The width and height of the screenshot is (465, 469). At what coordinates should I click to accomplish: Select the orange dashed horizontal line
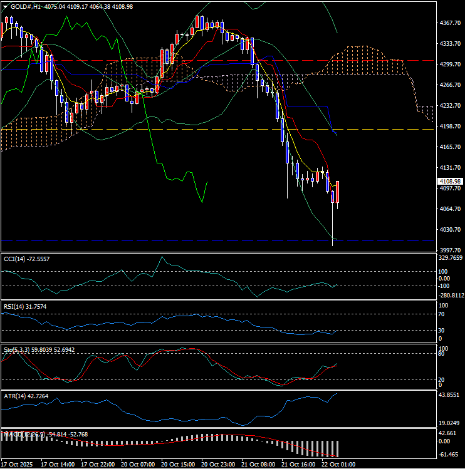coord(188,130)
